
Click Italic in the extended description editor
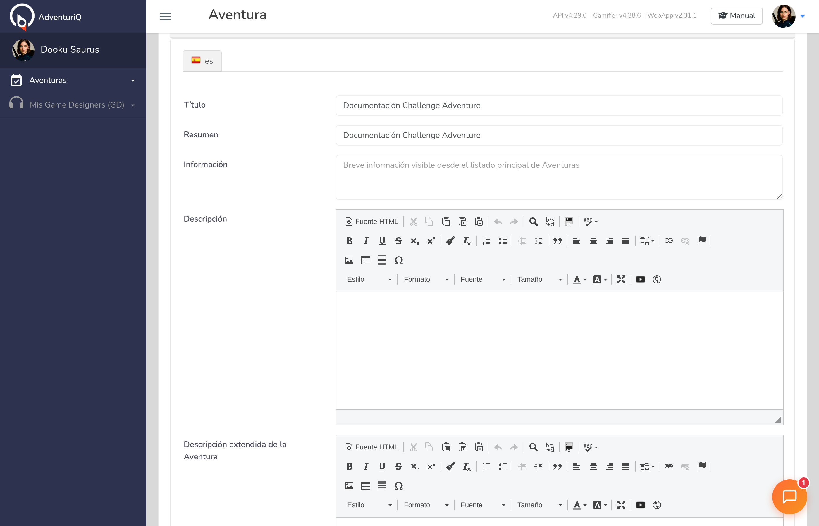point(365,467)
